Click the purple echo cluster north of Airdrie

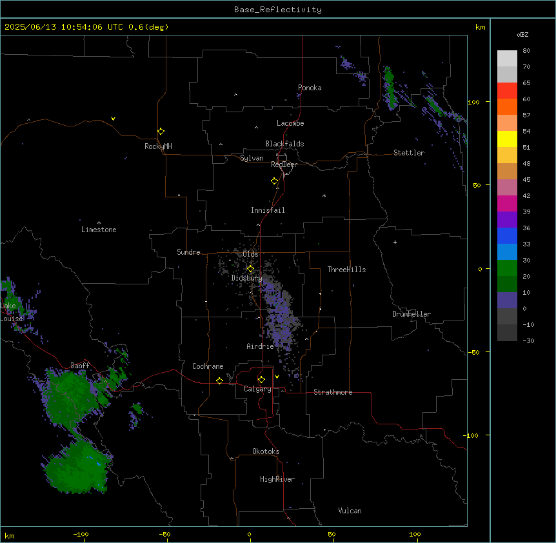click(280, 315)
